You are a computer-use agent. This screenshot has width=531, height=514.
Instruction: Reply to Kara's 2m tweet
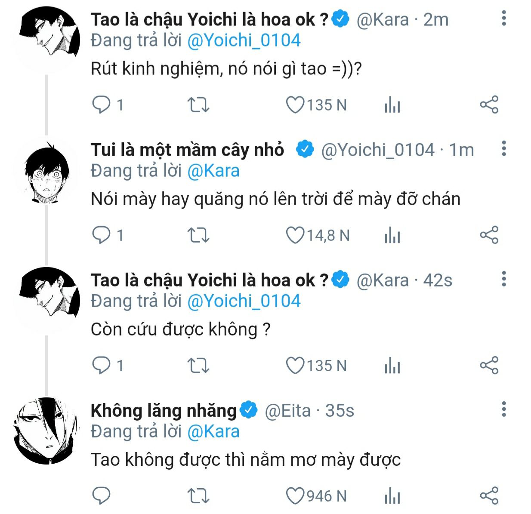[102, 105]
